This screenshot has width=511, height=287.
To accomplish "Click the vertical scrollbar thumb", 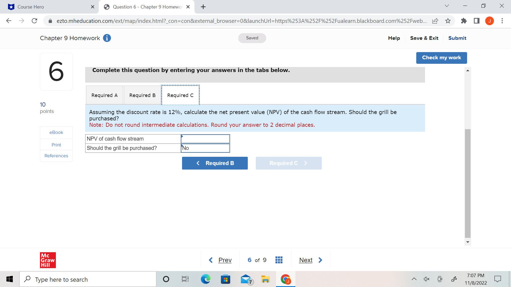I will pos(468,183).
